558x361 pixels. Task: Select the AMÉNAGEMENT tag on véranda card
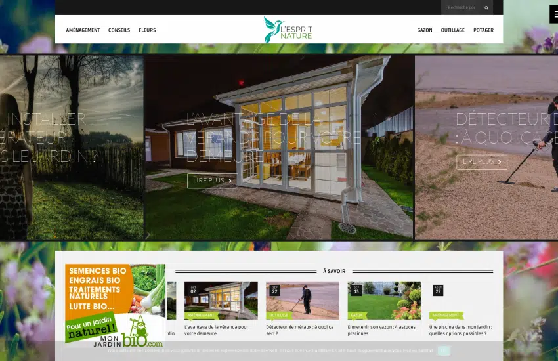(202, 316)
